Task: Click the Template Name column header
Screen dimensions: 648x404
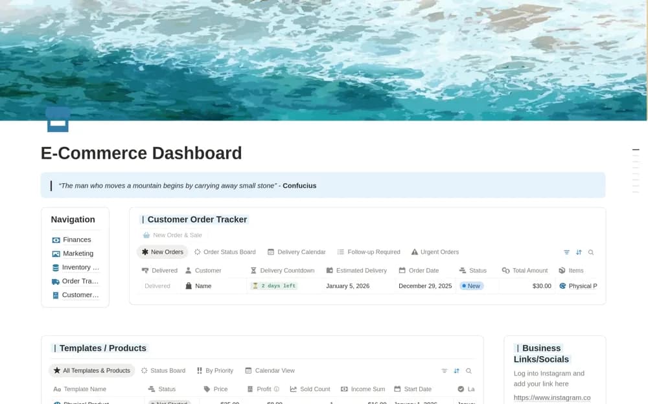Action: (x=80, y=389)
